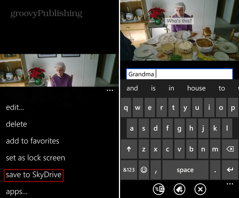The height and width of the screenshot is (198, 239).
Task: Tap the 'd' key
Action: coord(156,128)
